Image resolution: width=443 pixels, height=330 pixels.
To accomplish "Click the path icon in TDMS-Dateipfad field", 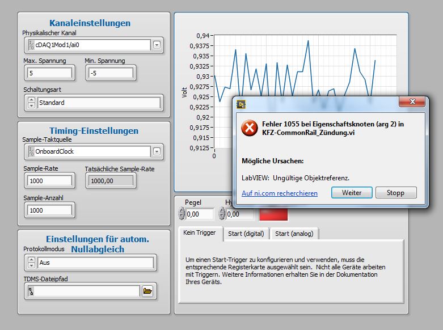I will [31, 291].
